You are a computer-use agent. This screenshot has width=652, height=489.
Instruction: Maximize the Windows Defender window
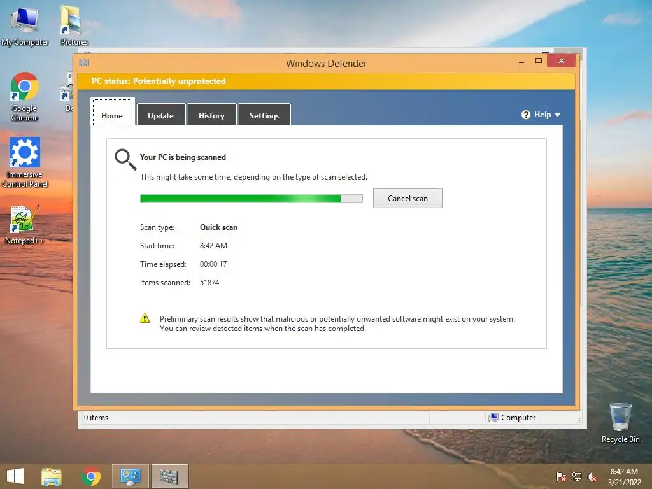point(539,60)
